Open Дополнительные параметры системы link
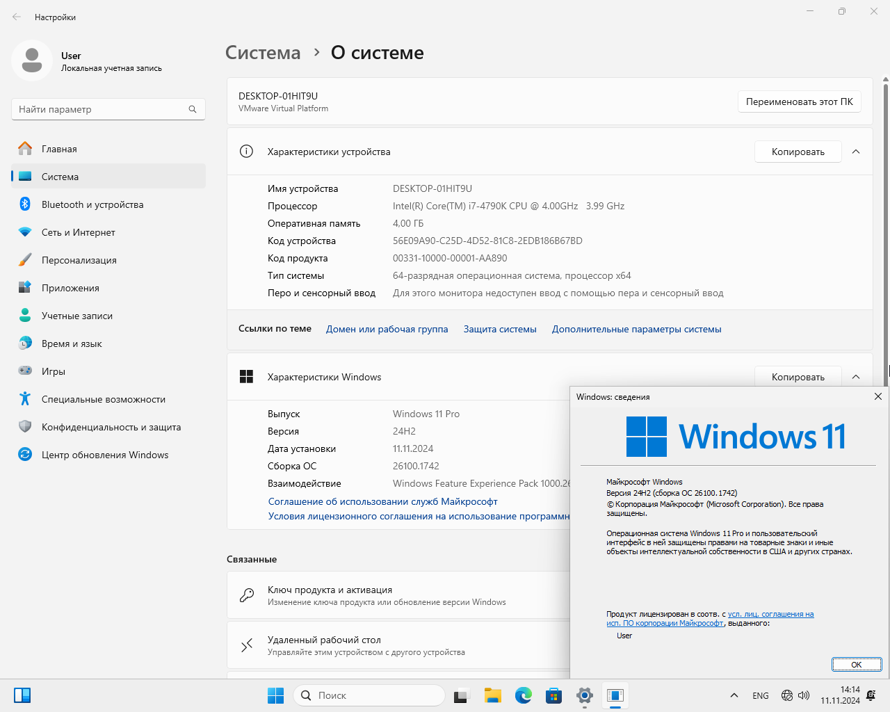This screenshot has width=890, height=712. 637,329
